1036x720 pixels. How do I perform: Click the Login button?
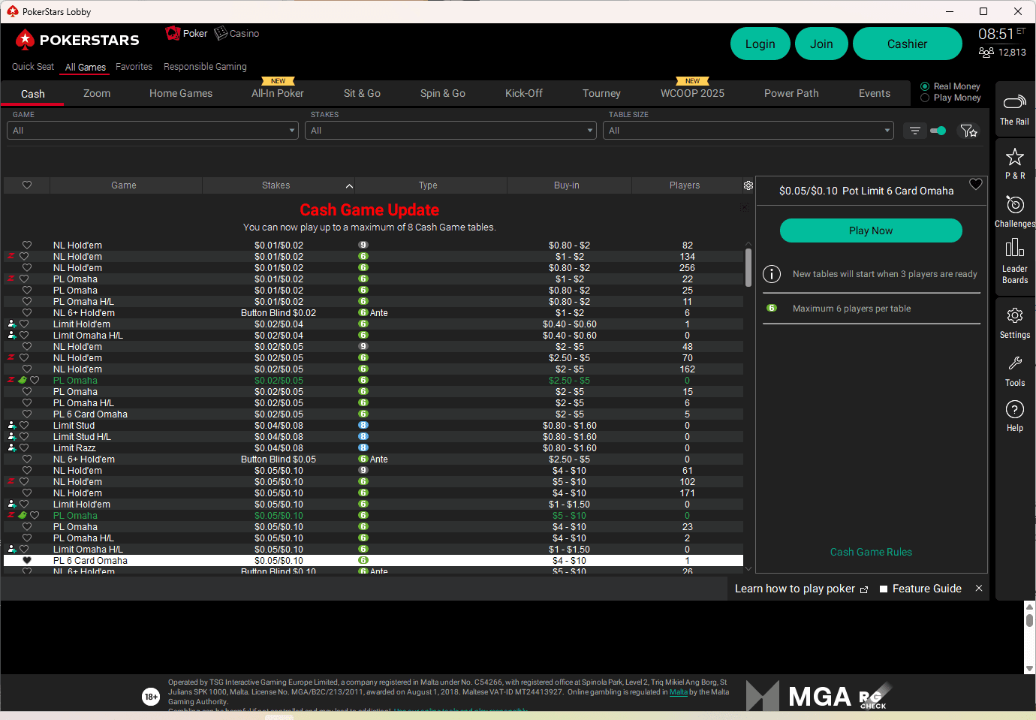(760, 44)
